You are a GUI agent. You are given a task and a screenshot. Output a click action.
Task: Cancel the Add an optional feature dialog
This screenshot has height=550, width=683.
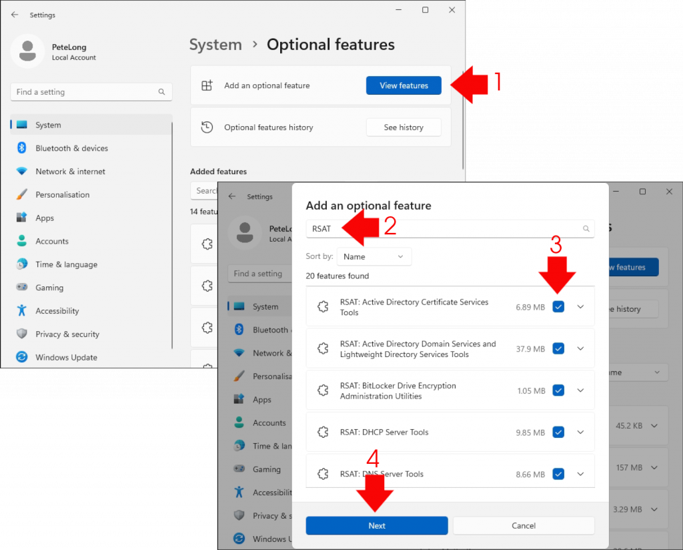pyautogui.click(x=524, y=525)
